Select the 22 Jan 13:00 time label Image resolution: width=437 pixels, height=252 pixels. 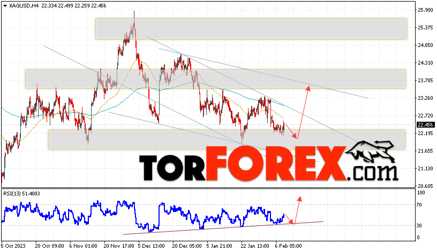(x=255, y=246)
